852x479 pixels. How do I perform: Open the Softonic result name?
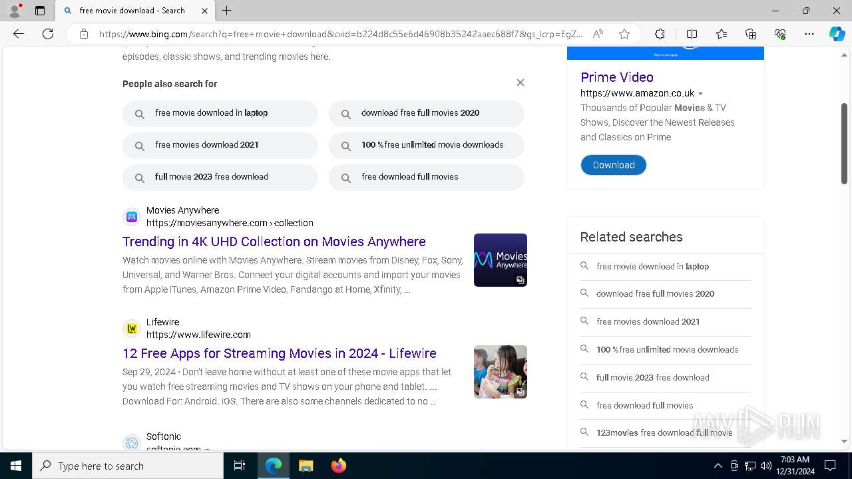(x=164, y=436)
